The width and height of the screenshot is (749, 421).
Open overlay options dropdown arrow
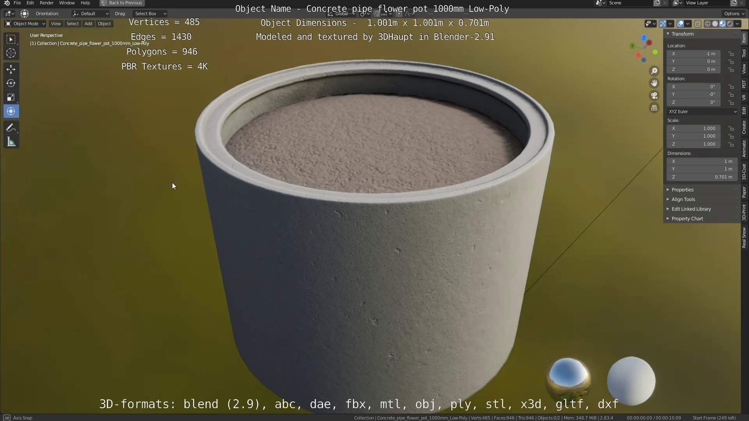click(688, 24)
